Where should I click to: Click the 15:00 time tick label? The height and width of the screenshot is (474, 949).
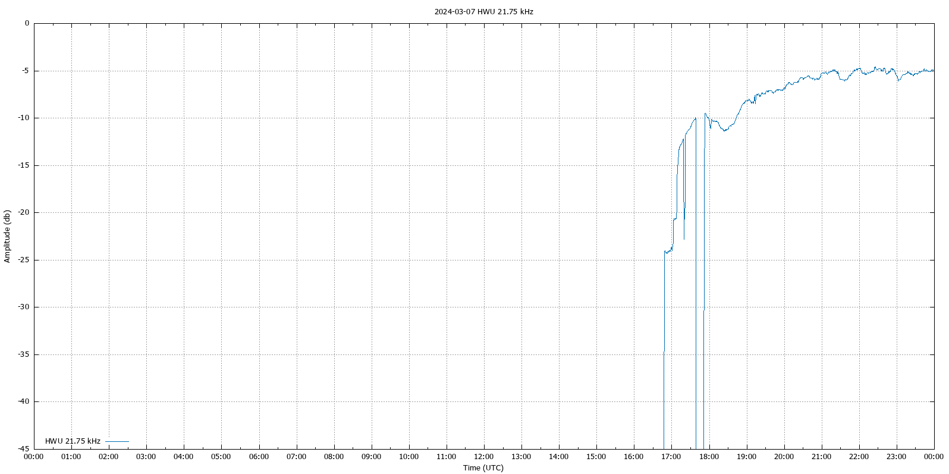[596, 457]
